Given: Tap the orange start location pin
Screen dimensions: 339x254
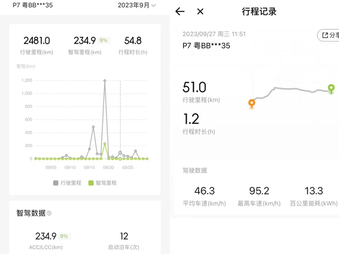Looking at the screenshot, I should (x=252, y=104).
